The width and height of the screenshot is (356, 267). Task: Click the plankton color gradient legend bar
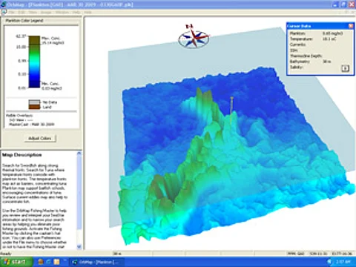pyautogui.click(x=34, y=62)
